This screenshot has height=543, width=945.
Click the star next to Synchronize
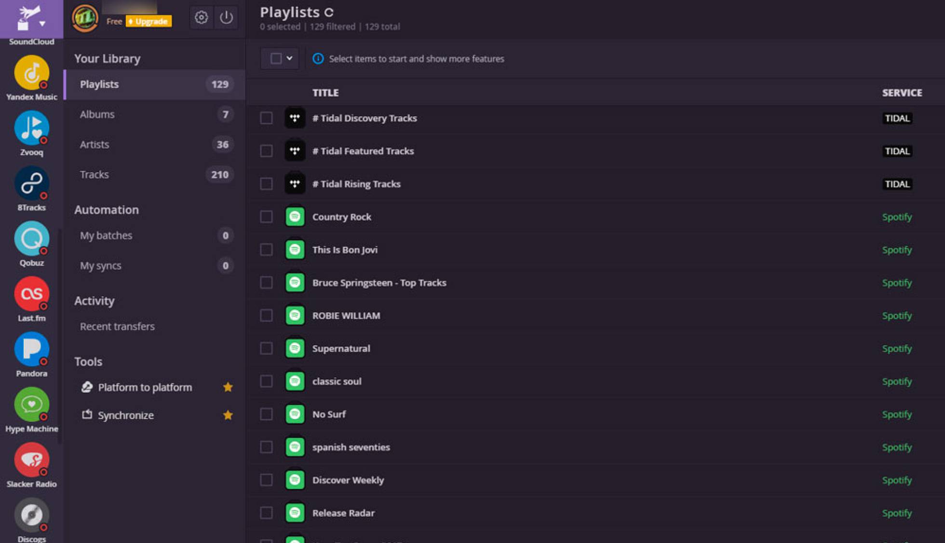[228, 415]
